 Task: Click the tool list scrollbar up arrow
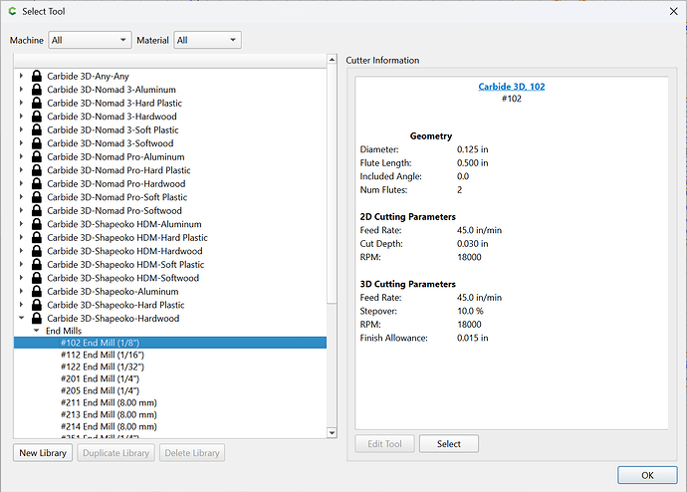pos(332,59)
